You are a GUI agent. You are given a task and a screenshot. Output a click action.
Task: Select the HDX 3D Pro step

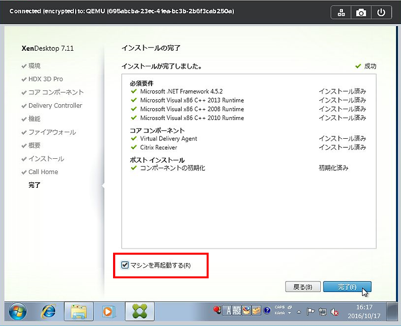(45, 79)
